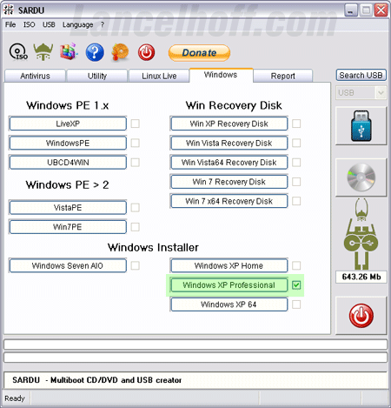Enable the Win XP Recovery Disk checkbox

pos(296,124)
